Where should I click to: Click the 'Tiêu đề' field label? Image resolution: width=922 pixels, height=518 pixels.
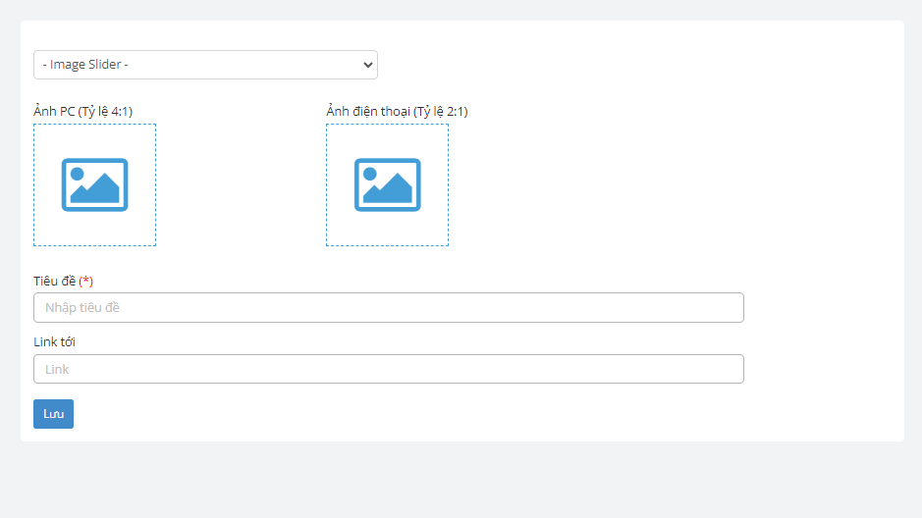point(54,281)
